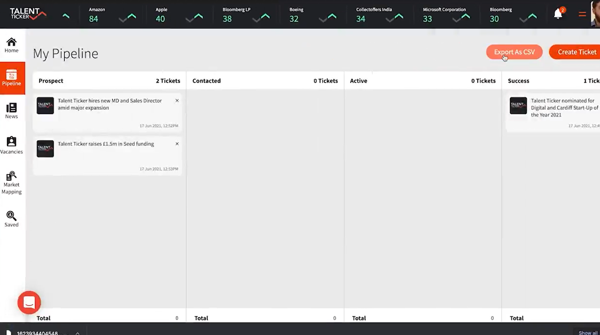Remove the Seed funding ticket with its X
Image resolution: width=600 pixels, height=335 pixels.
pyautogui.click(x=177, y=144)
